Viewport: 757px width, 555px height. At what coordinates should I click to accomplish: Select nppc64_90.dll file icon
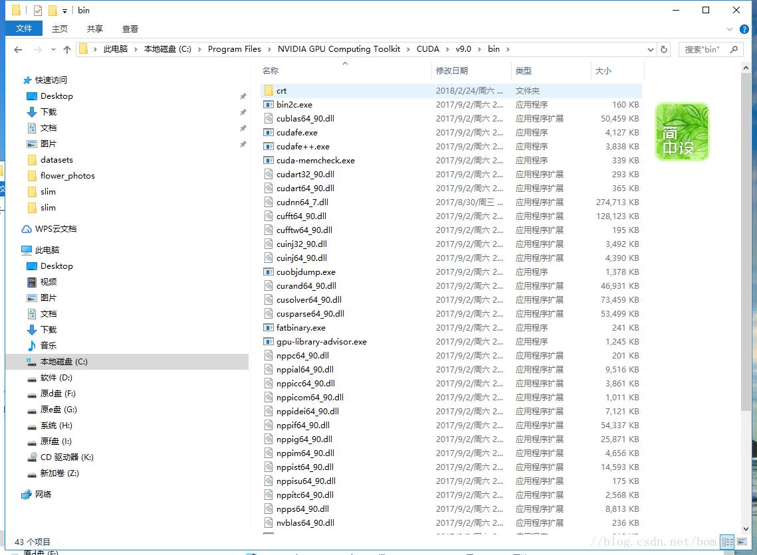[x=269, y=355]
